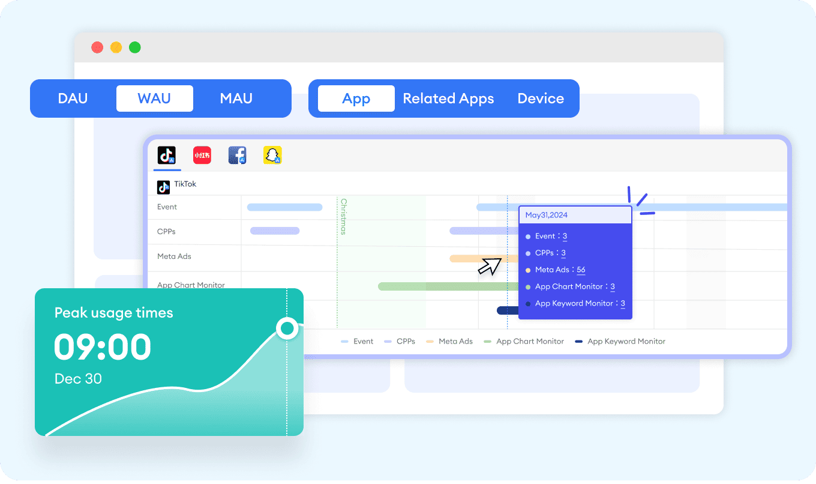The height and width of the screenshot is (484, 816).
Task: Click the green App Chart Monitor bar
Action: click(444, 286)
